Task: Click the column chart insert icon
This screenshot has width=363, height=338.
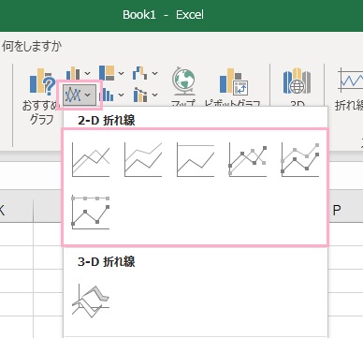Action: click(73, 74)
